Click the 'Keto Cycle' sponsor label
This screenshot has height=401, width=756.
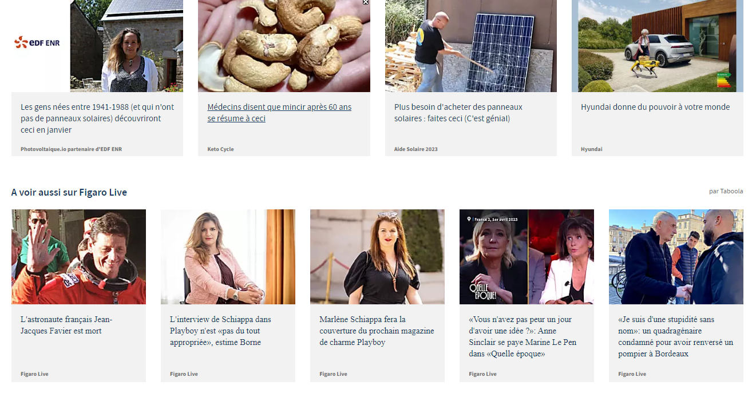[x=220, y=149]
